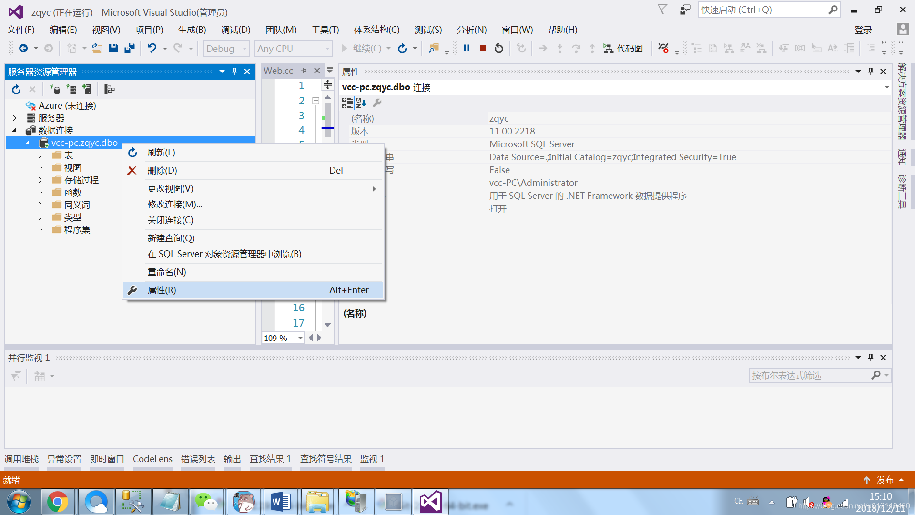Sort properties alphabetically
The height and width of the screenshot is (515, 915).
[x=361, y=103]
